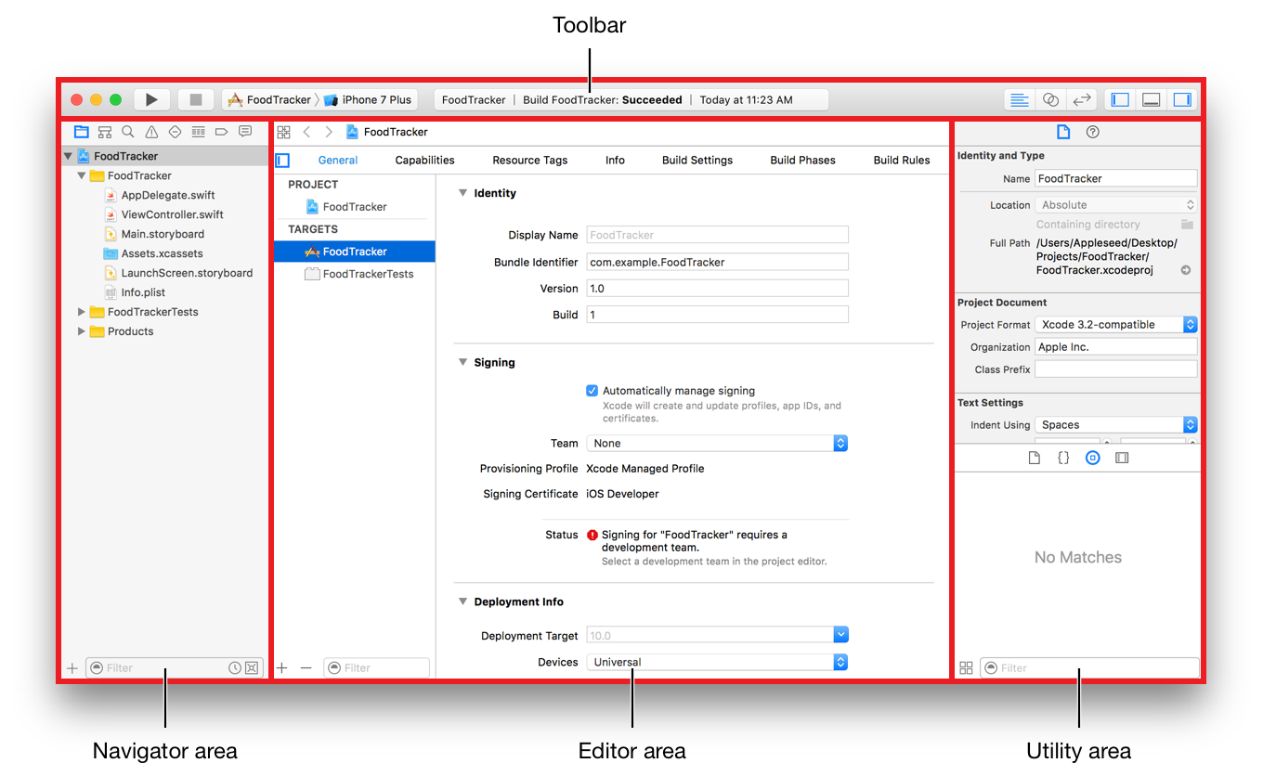The height and width of the screenshot is (776, 1263).
Task: Choose the containing directory folder icon
Action: click(1187, 224)
